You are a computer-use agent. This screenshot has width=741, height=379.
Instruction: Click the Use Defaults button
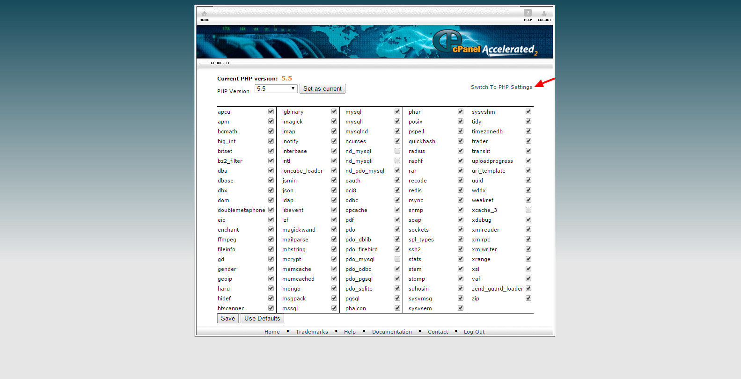262,319
